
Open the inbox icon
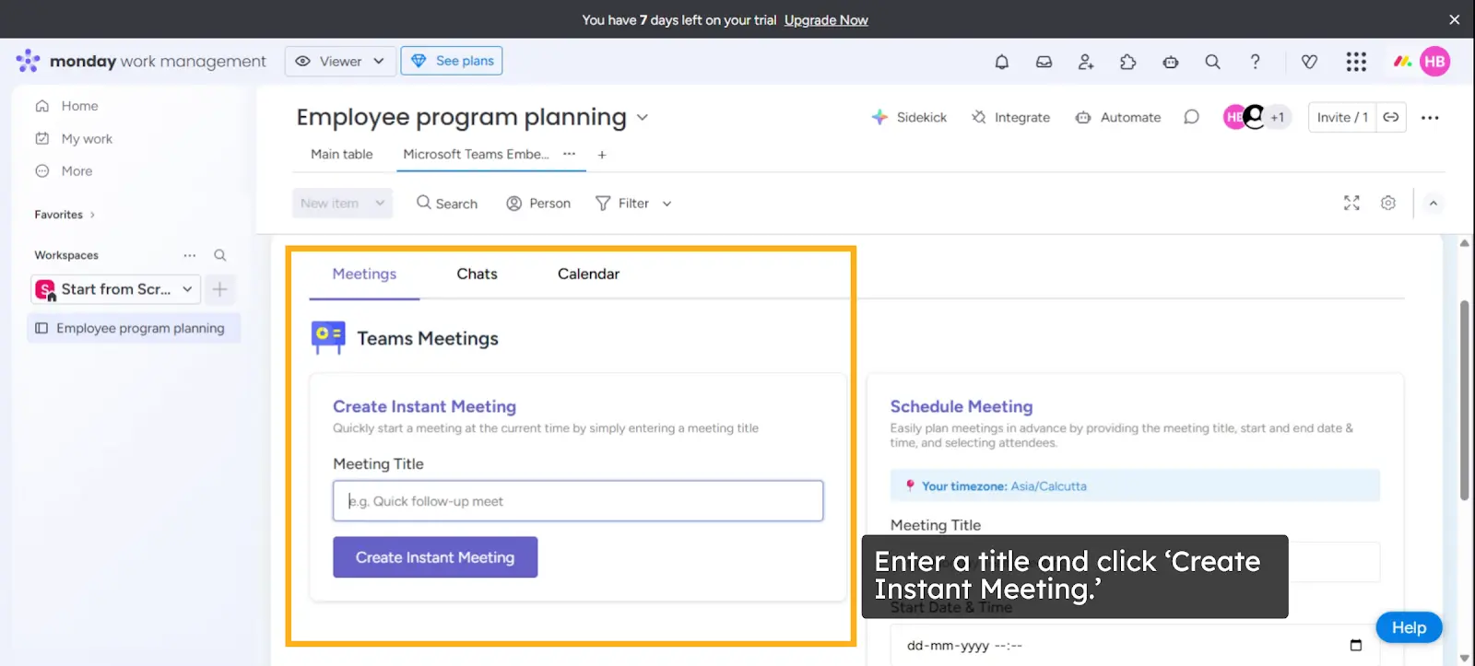(x=1044, y=61)
